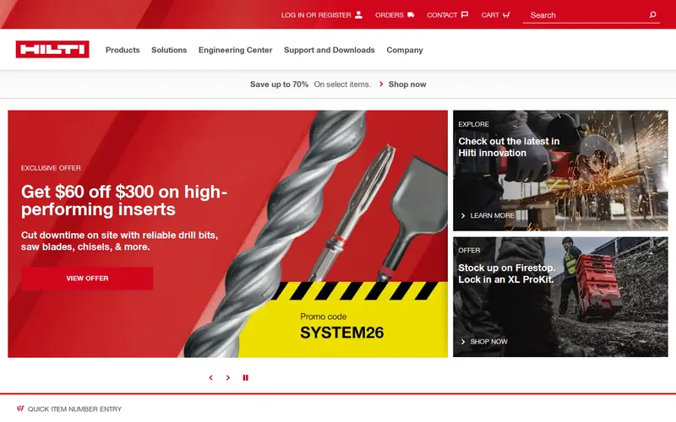This screenshot has width=676, height=422.
Task: Go to next carousel slide
Action: point(228,377)
